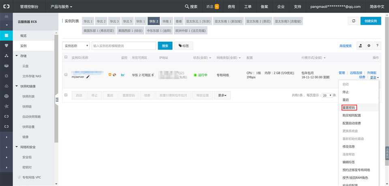Click the blue 搜索 button
This screenshot has height=186, width=389.
point(165,46)
